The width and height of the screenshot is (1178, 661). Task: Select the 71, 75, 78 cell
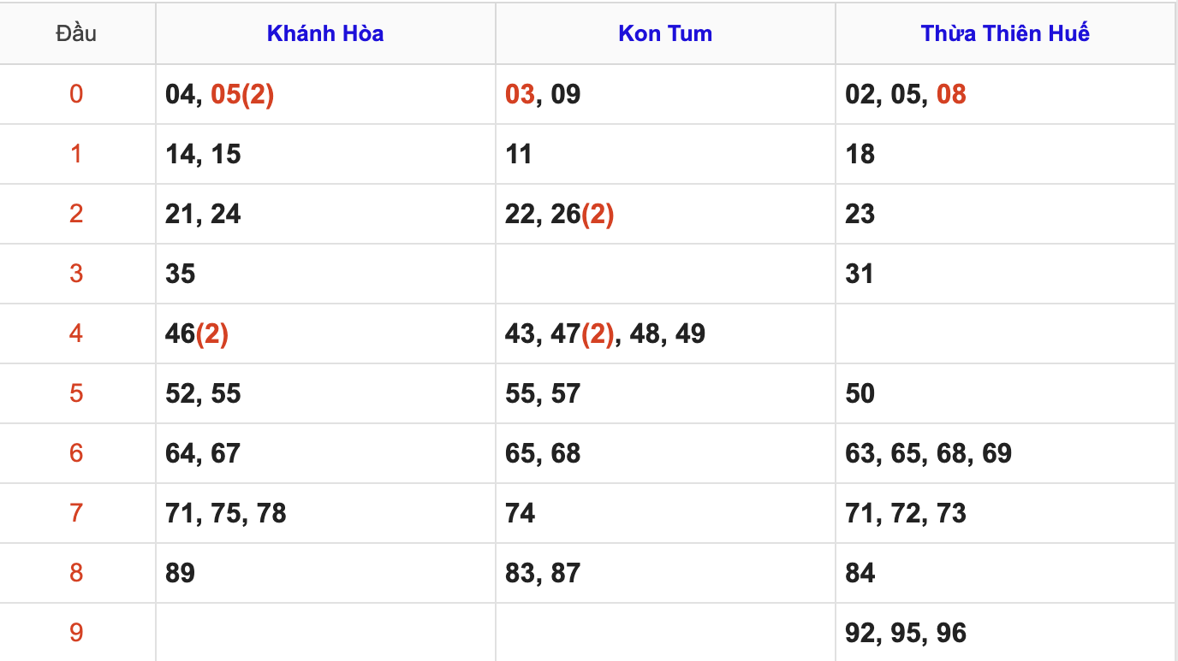pos(226,513)
